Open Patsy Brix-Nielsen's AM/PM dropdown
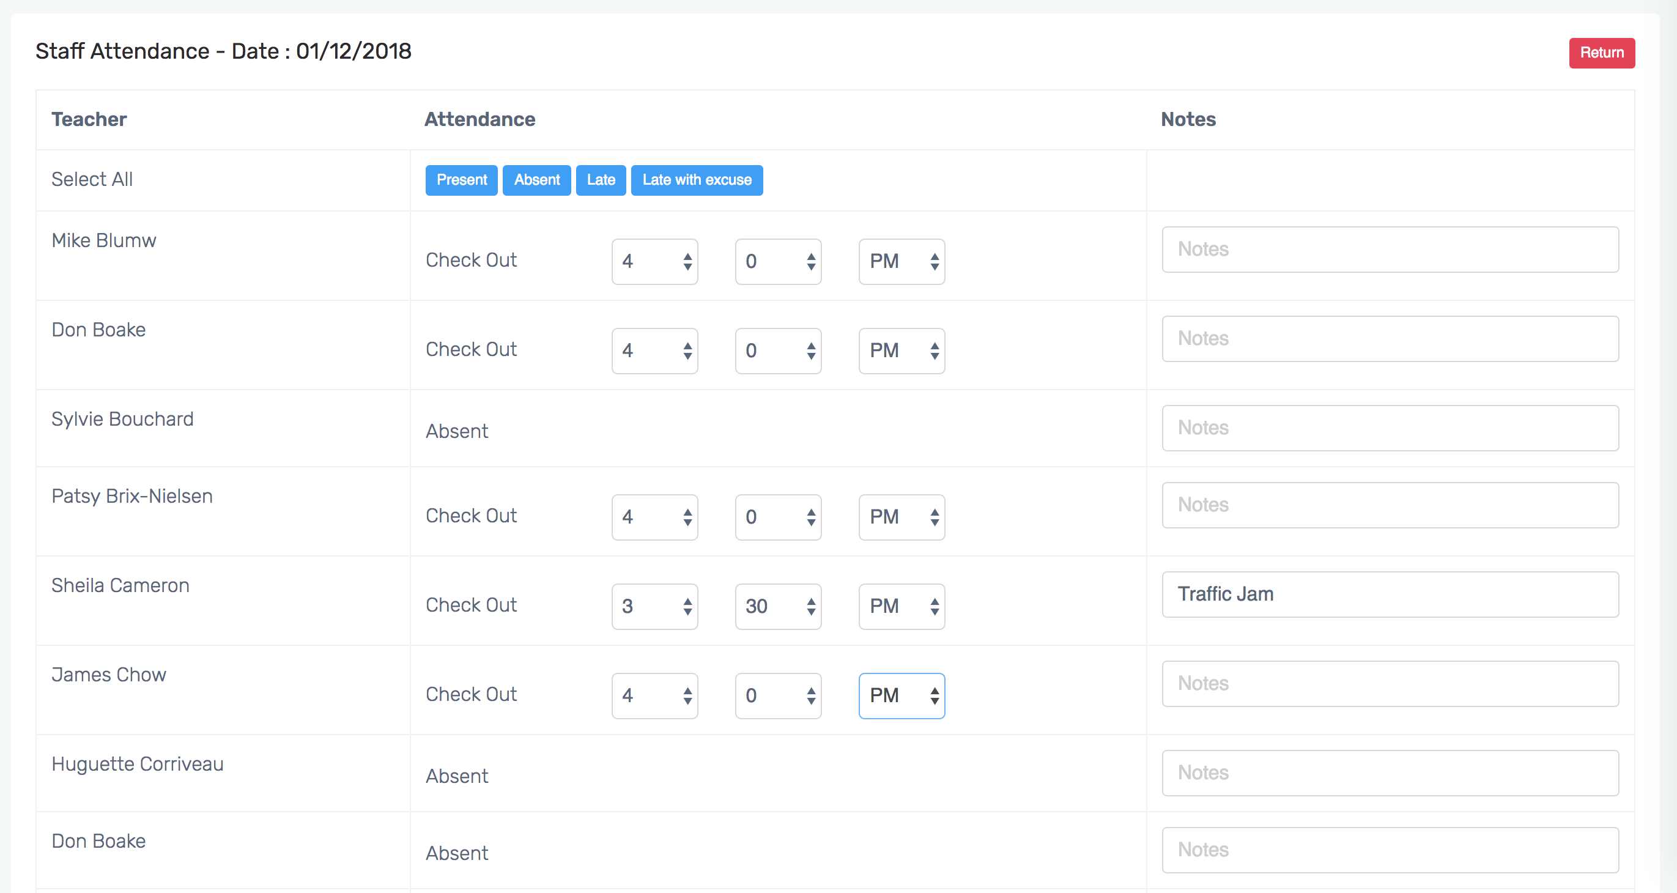1677x893 pixels. tap(901, 517)
